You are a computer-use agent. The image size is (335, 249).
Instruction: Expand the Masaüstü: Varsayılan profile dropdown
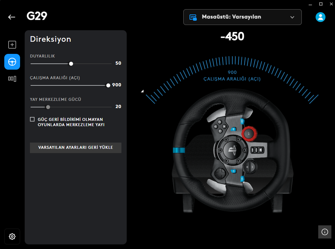pyautogui.click(x=243, y=17)
